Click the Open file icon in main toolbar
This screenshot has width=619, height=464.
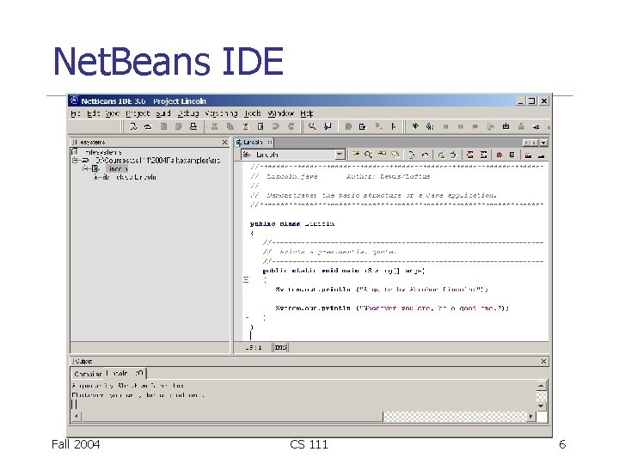[x=148, y=126]
